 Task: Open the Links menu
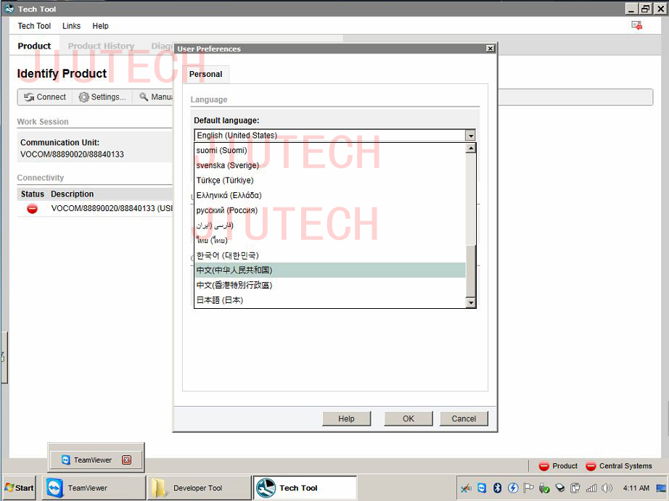tap(71, 26)
